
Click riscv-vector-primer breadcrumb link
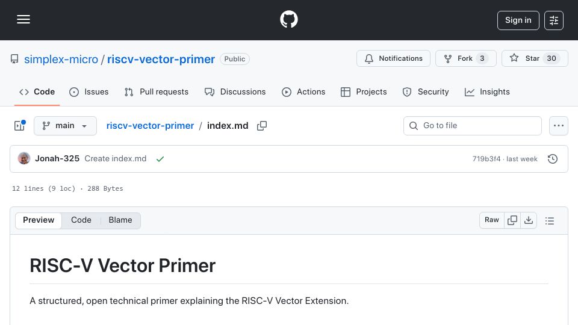pyautogui.click(x=150, y=126)
